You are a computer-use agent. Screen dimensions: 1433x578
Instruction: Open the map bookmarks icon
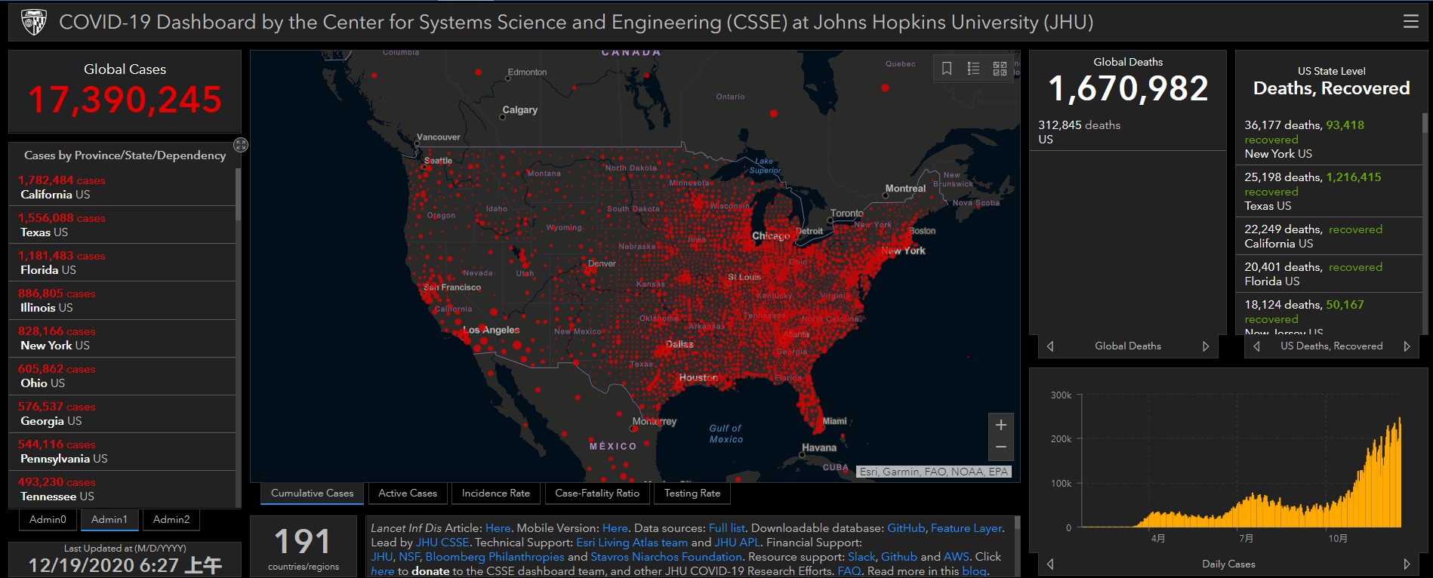coord(947,69)
